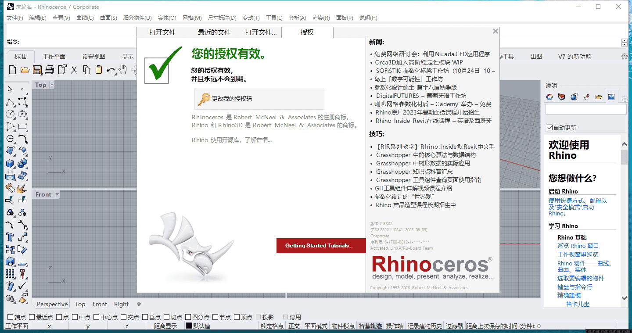This screenshot has width=632, height=333.
Task: Open the 曲线(C) menu
Action: point(85,18)
